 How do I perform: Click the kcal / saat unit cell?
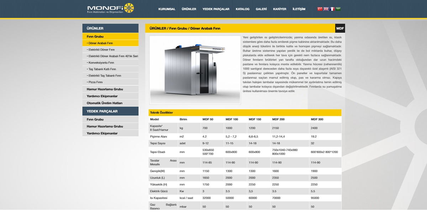[187, 198]
